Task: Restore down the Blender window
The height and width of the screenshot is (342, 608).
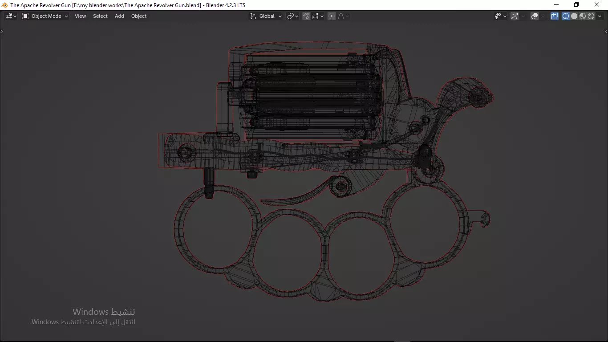Action: (x=576, y=5)
